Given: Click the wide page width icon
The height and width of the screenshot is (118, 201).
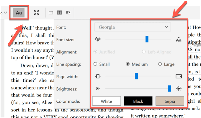Looking at the screenshot, I should (x=178, y=76).
